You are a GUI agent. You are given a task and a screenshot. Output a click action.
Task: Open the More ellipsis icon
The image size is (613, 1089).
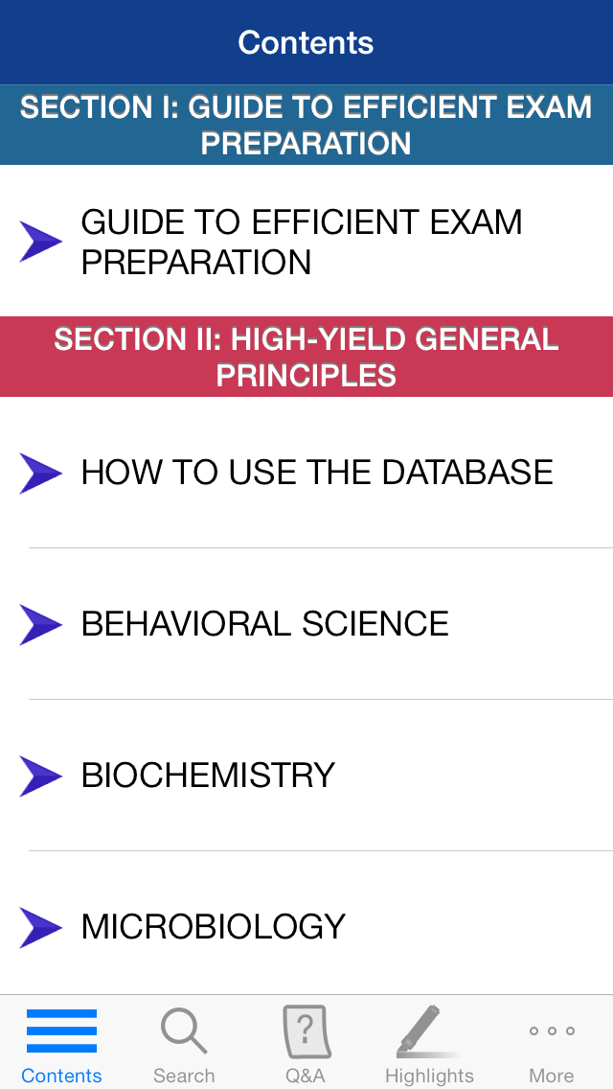[x=552, y=1033]
